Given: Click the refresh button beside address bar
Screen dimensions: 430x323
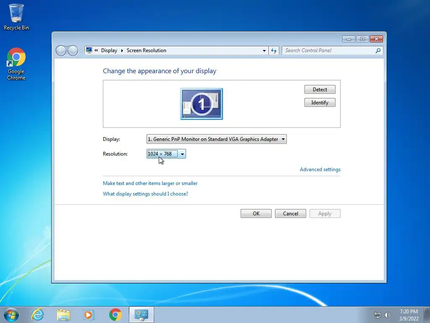Looking at the screenshot, I should click(274, 50).
